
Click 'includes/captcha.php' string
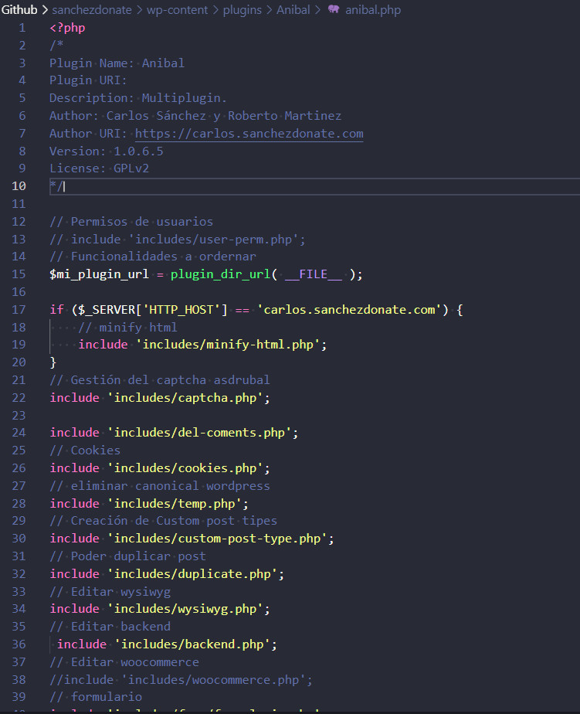pyautogui.click(x=185, y=397)
